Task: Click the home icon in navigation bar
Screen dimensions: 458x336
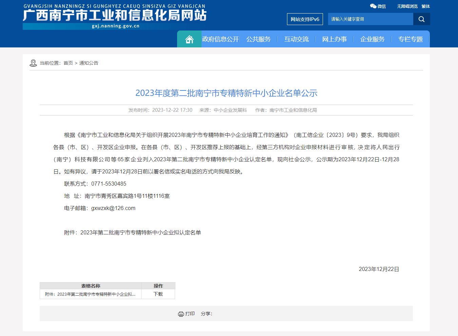Action: (189, 39)
